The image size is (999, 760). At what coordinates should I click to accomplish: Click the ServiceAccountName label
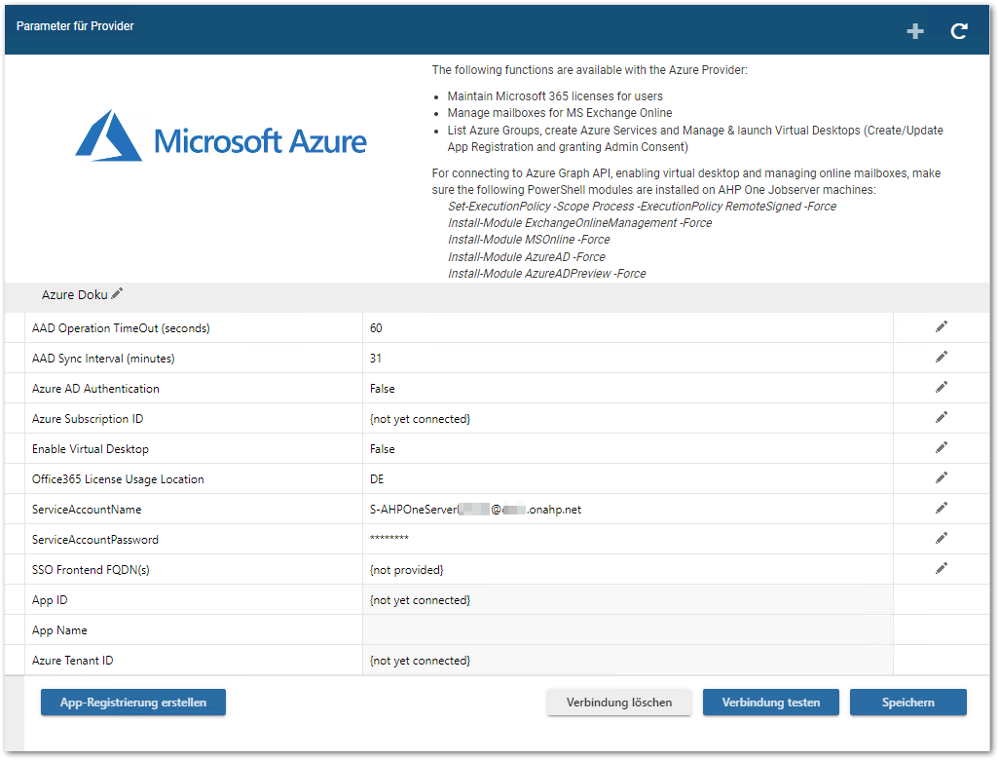coord(87,510)
